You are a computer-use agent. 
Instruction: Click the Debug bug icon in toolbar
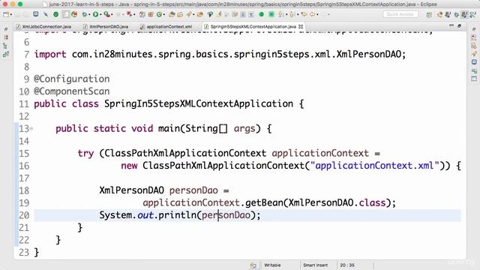85,14
